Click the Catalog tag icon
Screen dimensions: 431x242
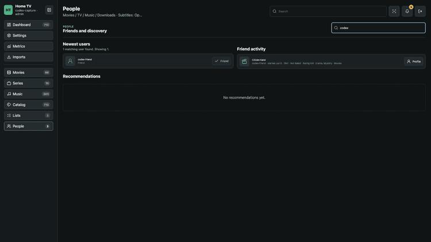coord(9,104)
